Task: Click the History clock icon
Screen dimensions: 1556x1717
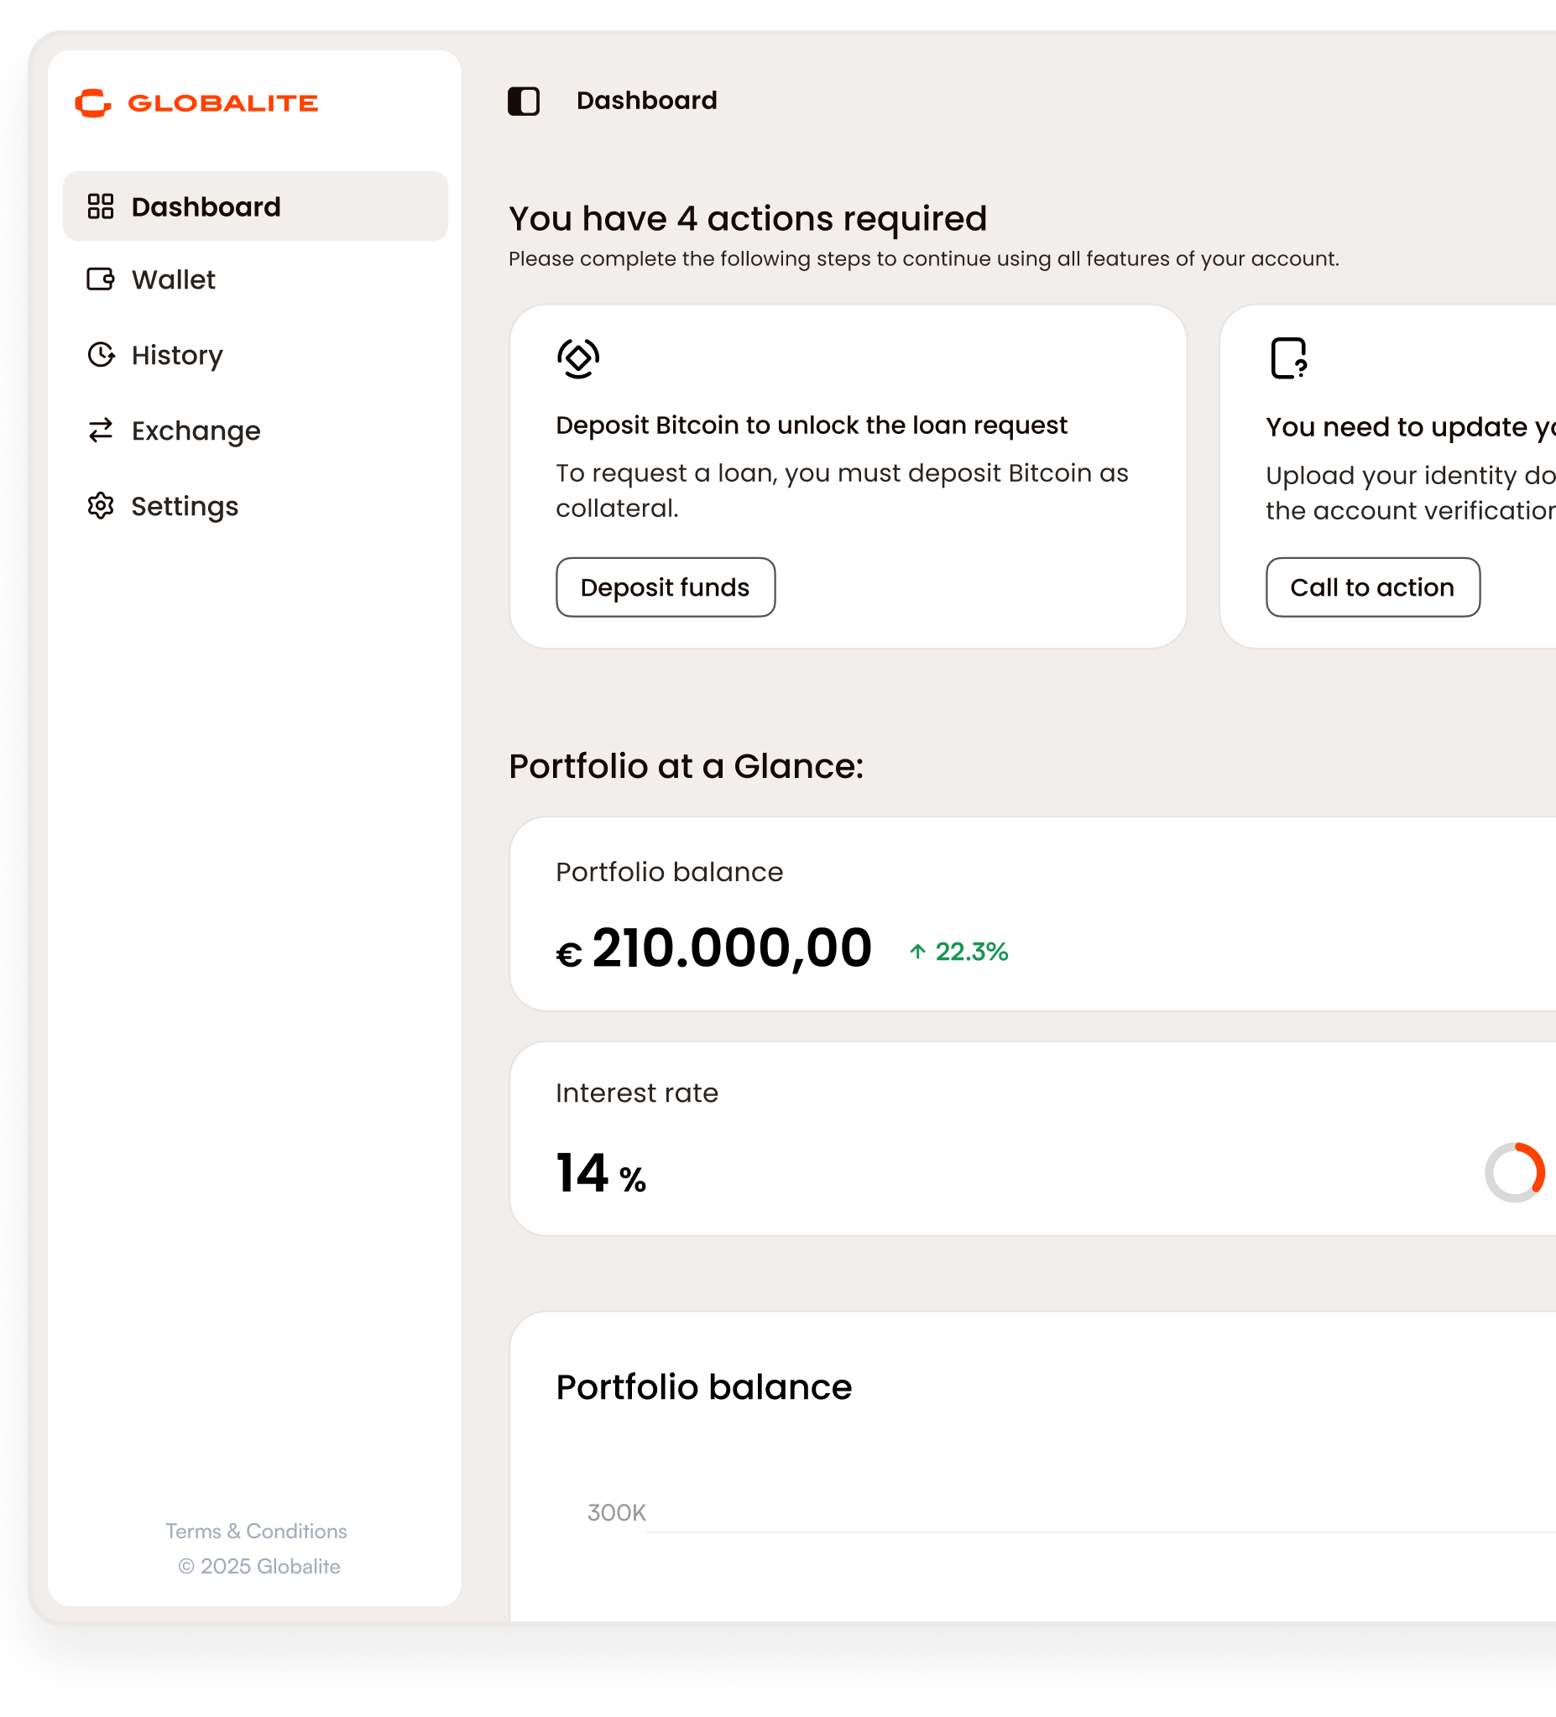Action: pos(101,355)
